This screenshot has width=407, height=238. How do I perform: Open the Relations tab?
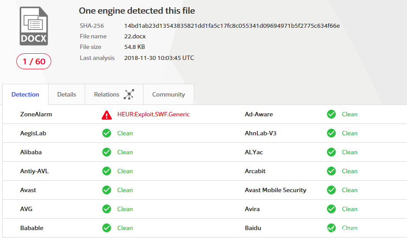(x=107, y=94)
